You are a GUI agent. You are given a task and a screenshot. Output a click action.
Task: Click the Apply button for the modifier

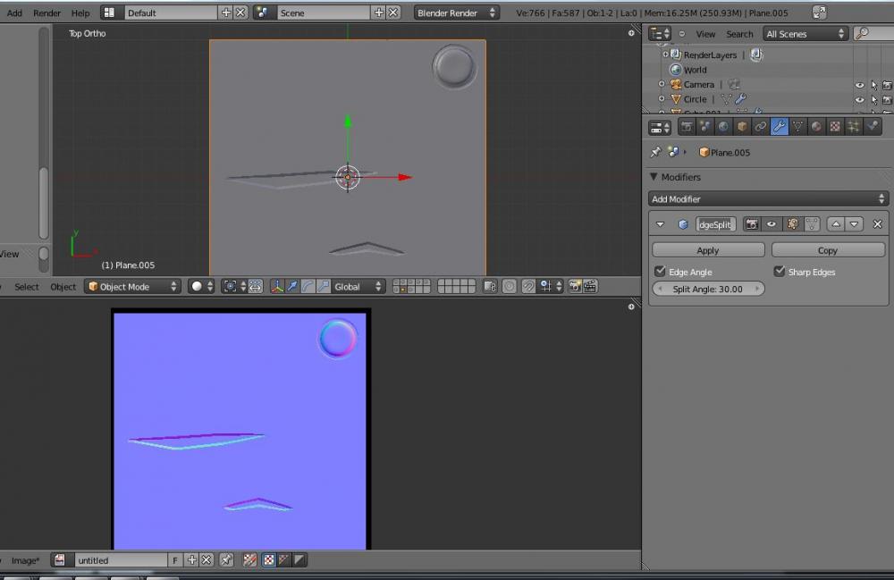pyautogui.click(x=708, y=250)
